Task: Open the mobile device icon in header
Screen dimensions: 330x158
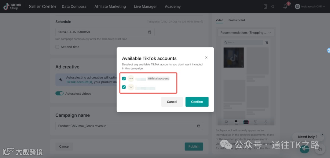Action: coord(265,6)
